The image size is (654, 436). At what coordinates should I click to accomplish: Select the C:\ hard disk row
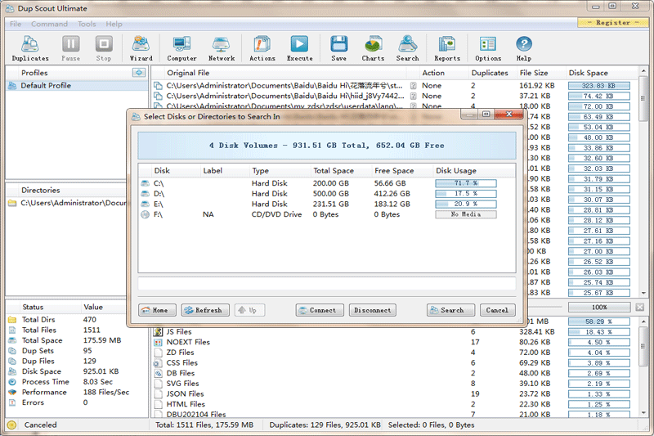(x=326, y=183)
